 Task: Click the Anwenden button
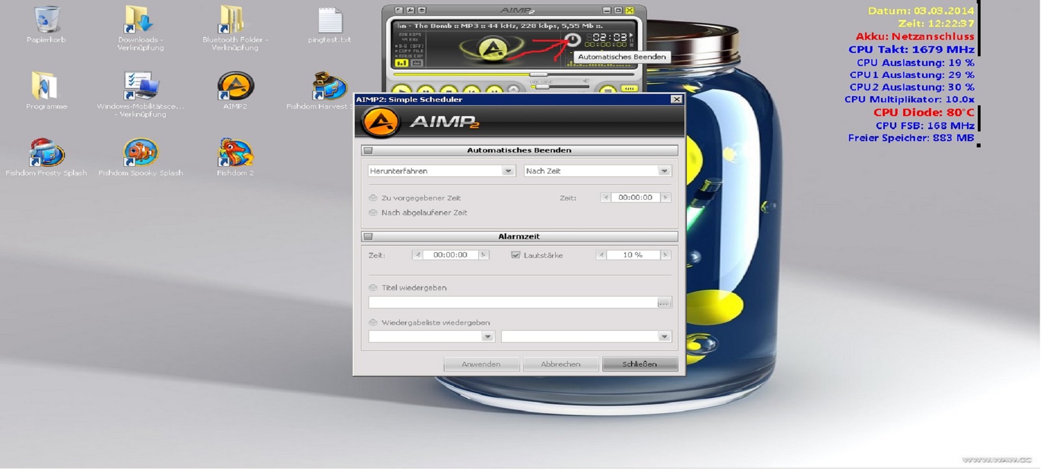pyautogui.click(x=481, y=364)
